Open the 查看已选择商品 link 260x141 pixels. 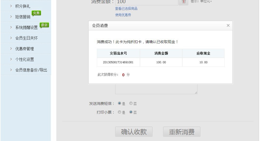(x=126, y=9)
